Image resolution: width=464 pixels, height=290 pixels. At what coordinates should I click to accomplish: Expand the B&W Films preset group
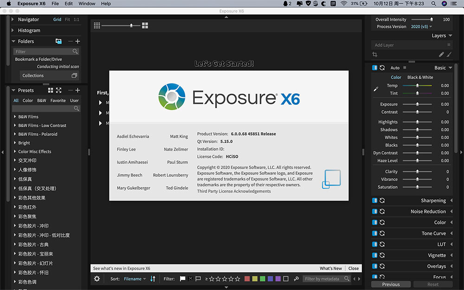15,116
